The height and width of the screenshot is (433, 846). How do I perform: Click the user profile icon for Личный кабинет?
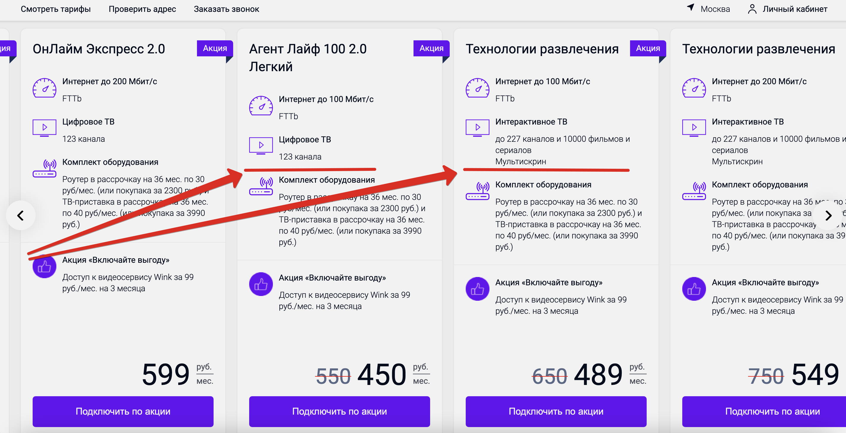752,9
